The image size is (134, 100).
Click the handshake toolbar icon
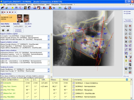(x=54, y=8)
